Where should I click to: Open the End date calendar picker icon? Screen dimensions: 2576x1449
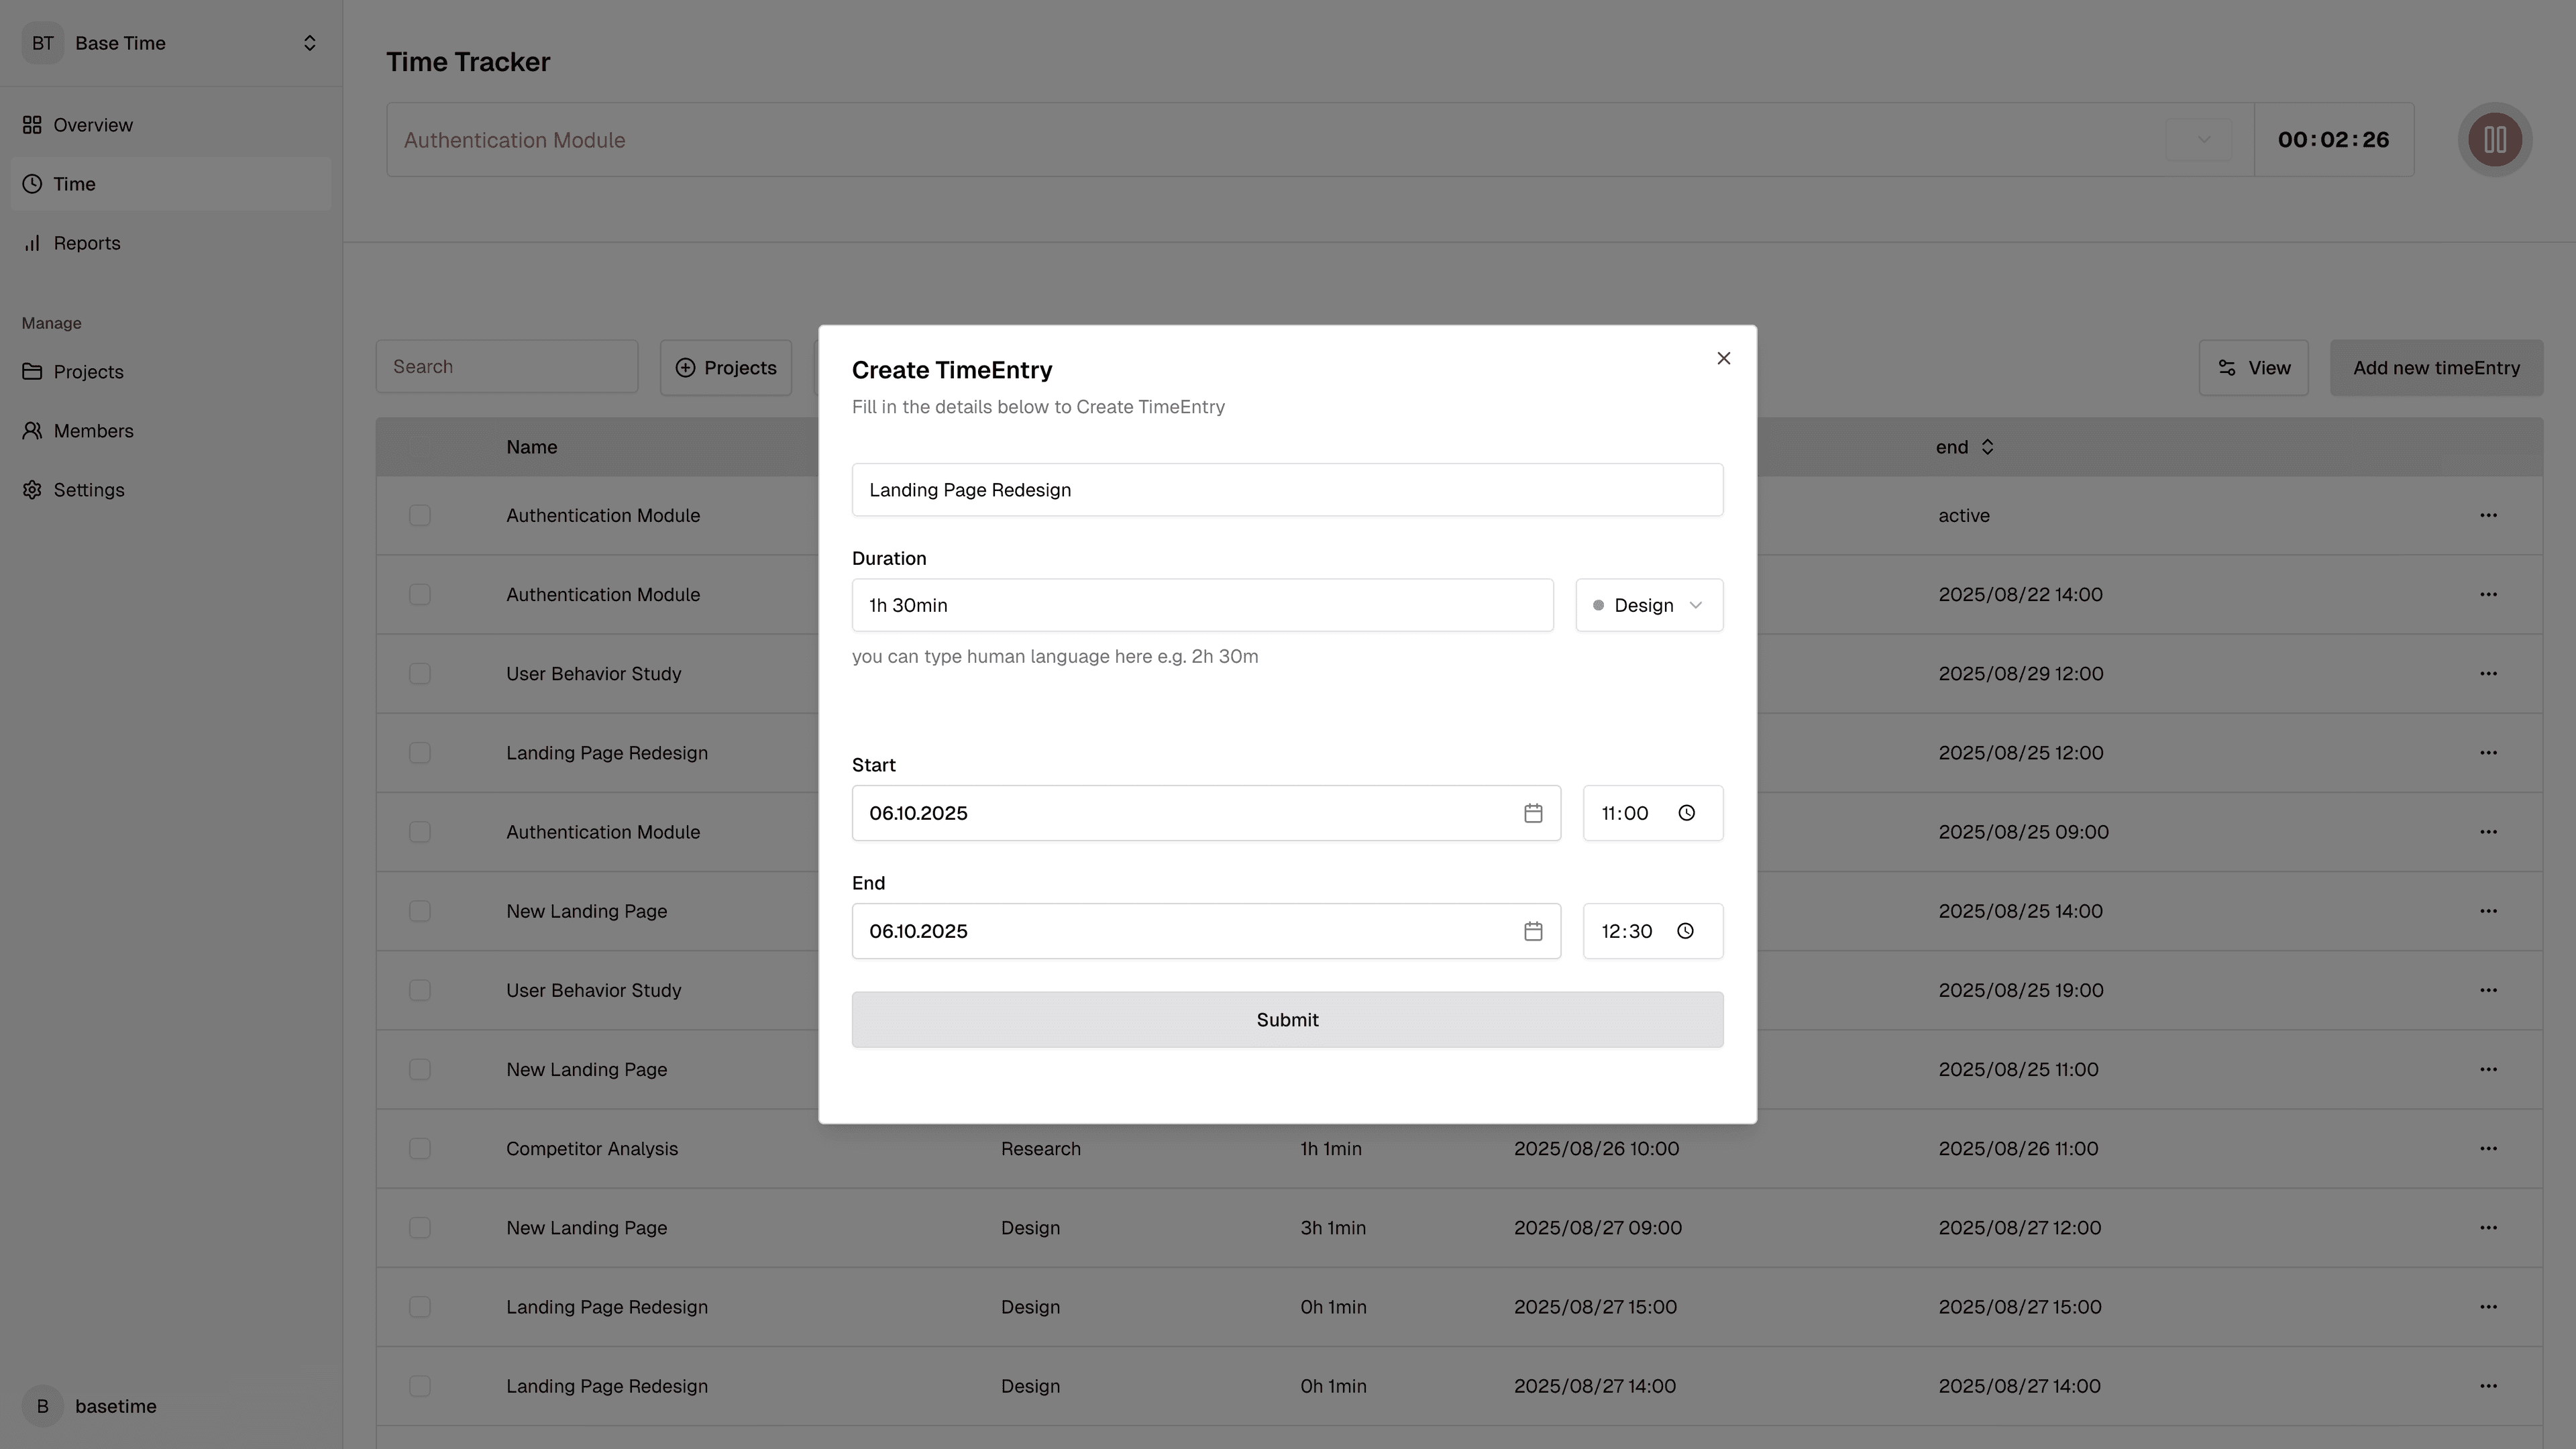point(1533,931)
